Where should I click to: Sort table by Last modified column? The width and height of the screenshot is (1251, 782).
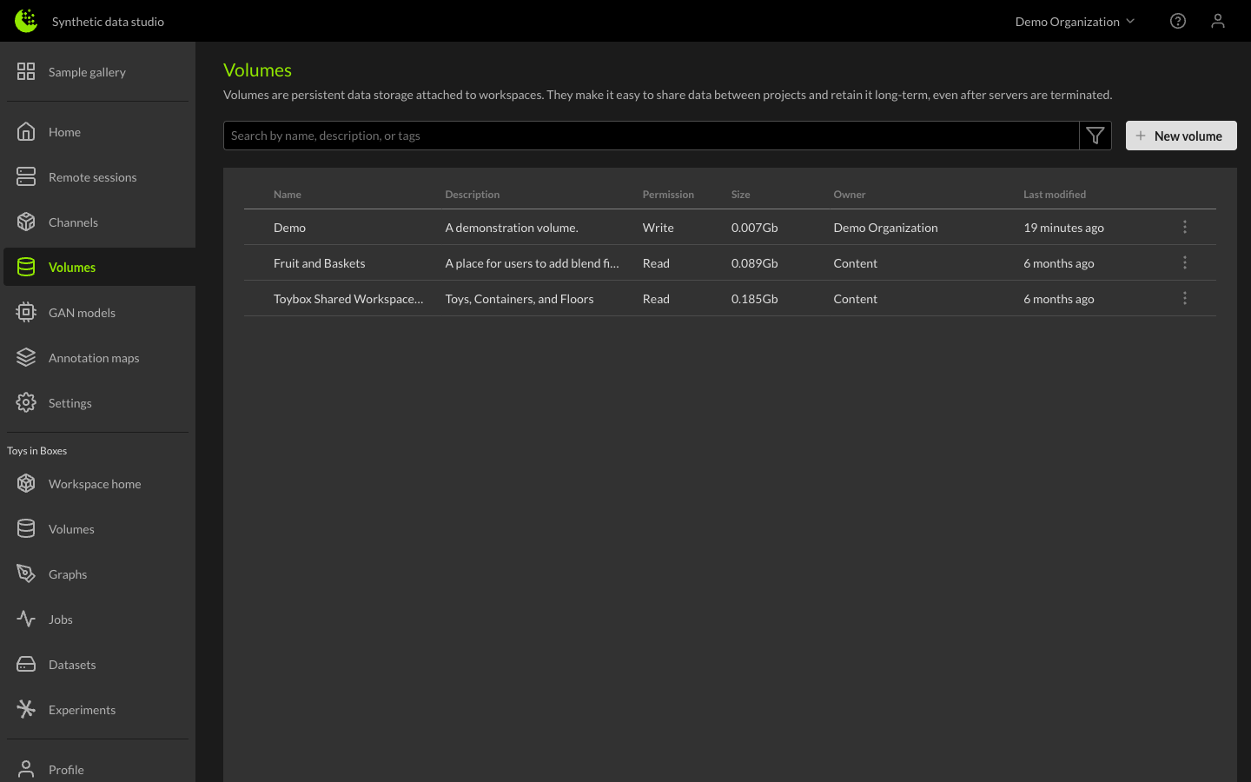pos(1054,195)
